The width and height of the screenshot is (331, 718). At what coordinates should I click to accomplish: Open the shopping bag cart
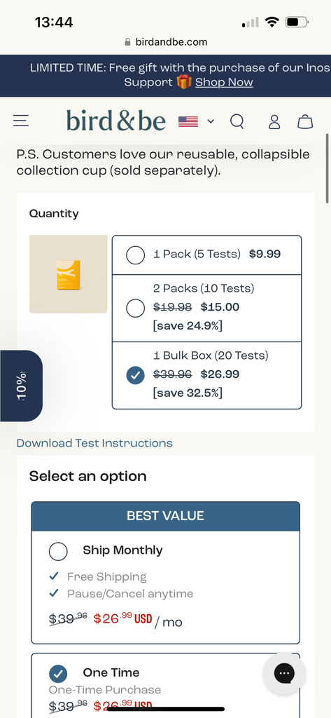pyautogui.click(x=305, y=121)
